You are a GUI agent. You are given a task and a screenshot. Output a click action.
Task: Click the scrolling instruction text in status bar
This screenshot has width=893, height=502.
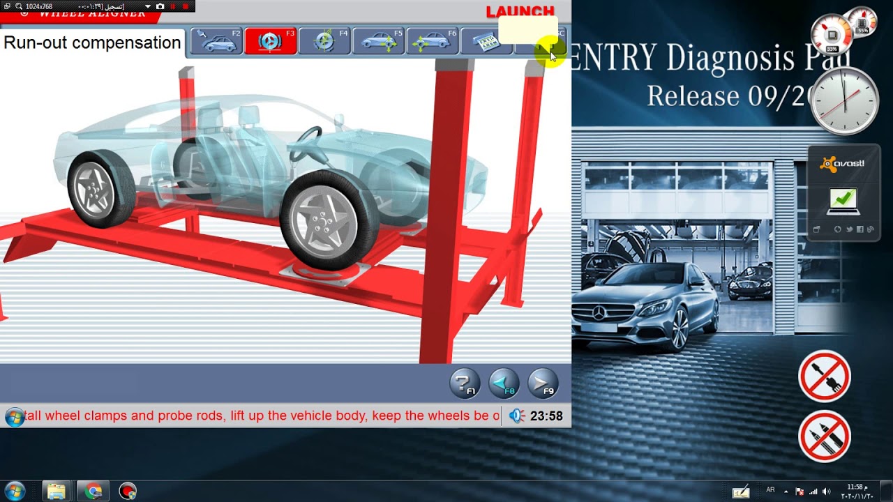pos(262,416)
